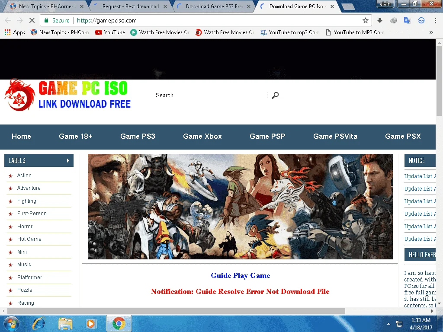Click the network tray icon
Screen dimensions: 443x332
pyautogui.click(x=399, y=324)
